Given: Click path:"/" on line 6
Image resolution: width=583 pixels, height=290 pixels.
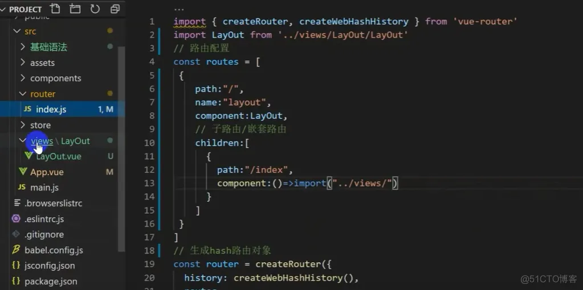Looking at the screenshot, I should 219,89.
